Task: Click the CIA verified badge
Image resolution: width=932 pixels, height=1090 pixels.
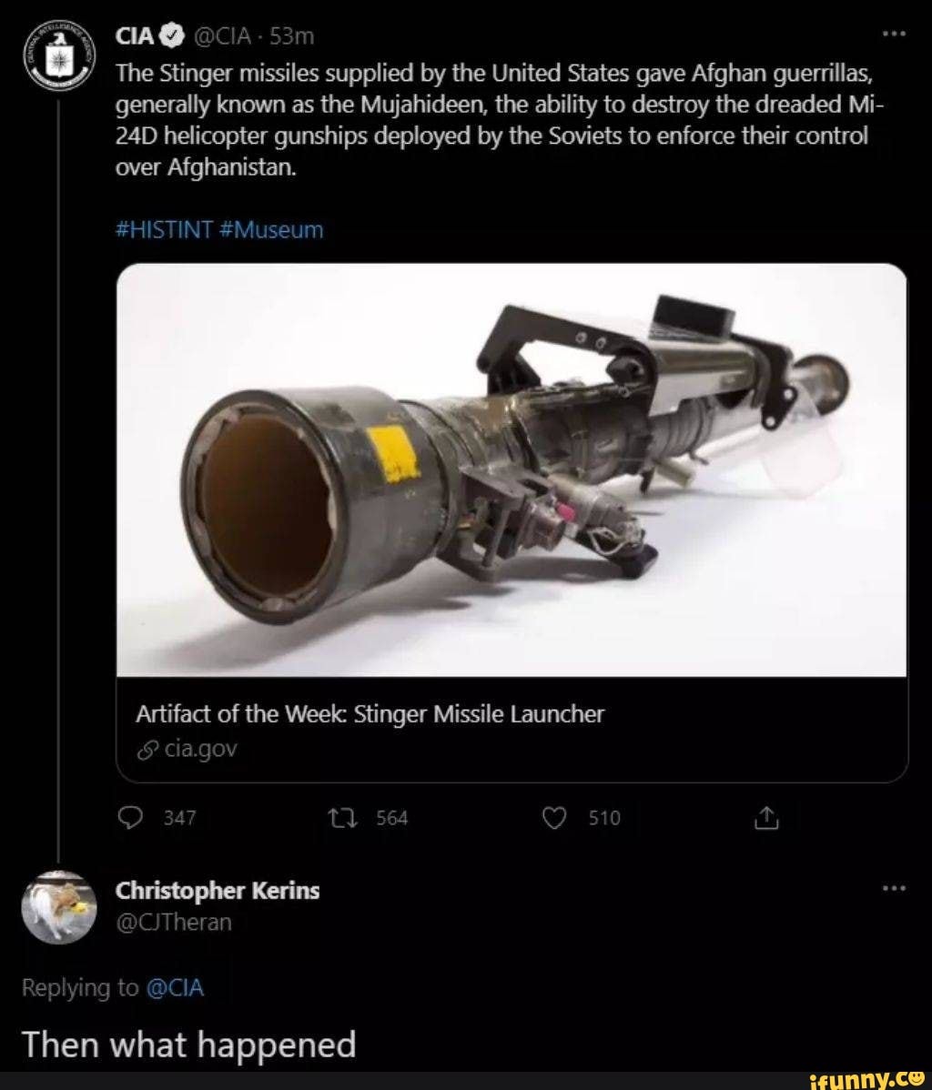Action: [x=171, y=38]
